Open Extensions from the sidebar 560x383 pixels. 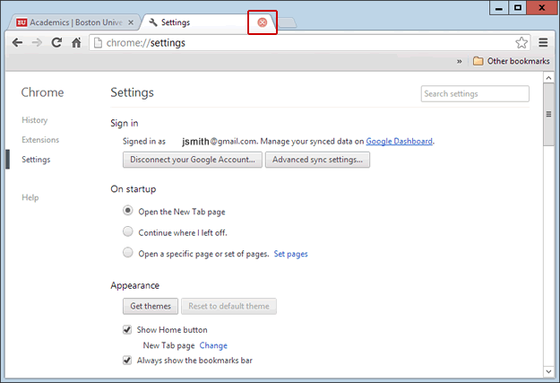coord(40,140)
